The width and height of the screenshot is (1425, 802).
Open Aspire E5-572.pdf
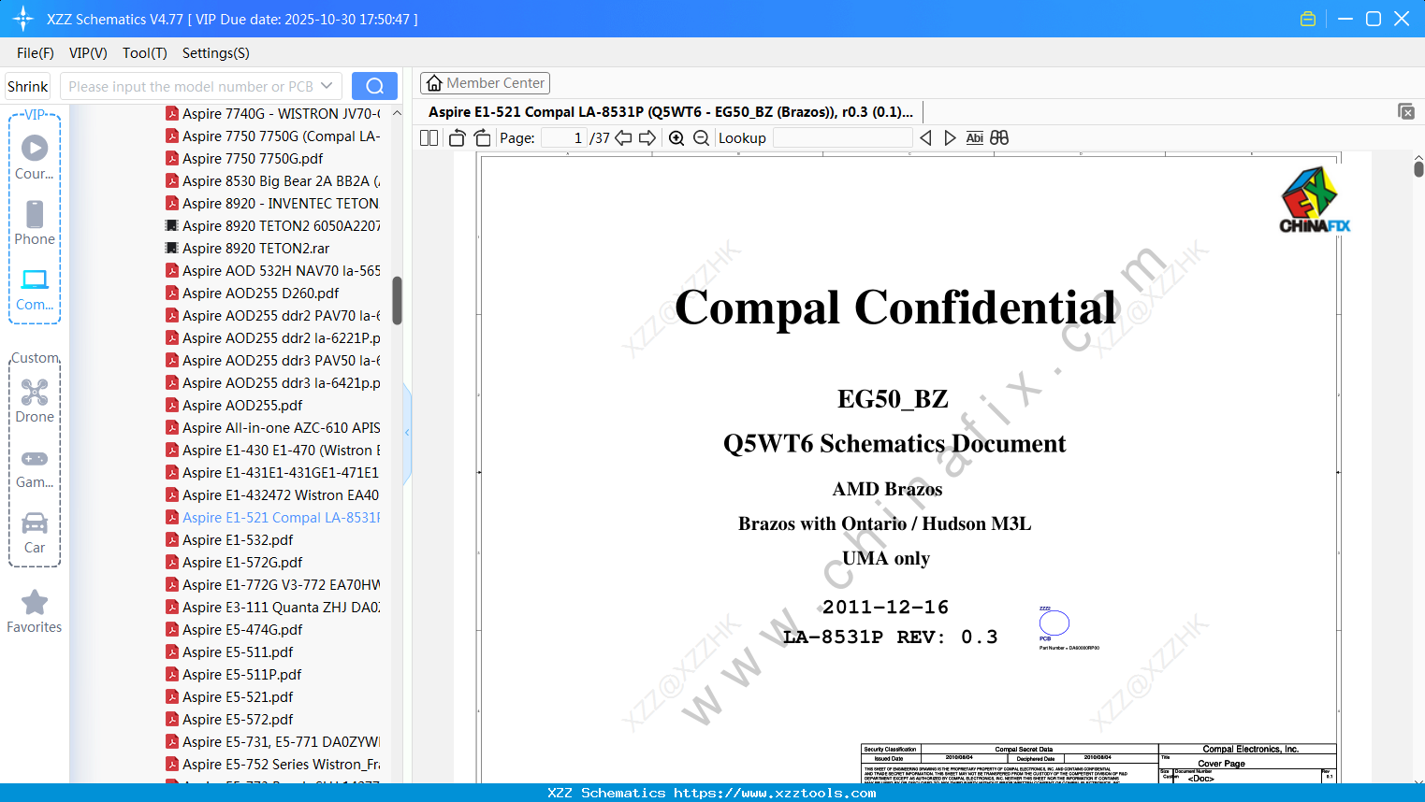pyautogui.click(x=230, y=720)
